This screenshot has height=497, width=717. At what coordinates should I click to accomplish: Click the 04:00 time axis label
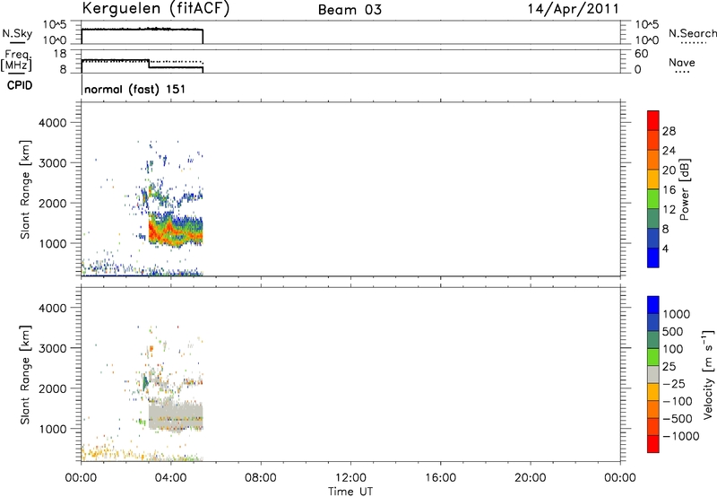[x=170, y=478]
